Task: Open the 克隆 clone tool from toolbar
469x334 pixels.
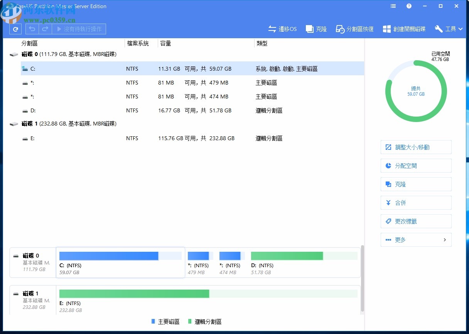Action: (316, 29)
